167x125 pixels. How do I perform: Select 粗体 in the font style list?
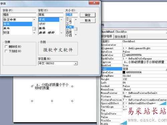(49, 28)
